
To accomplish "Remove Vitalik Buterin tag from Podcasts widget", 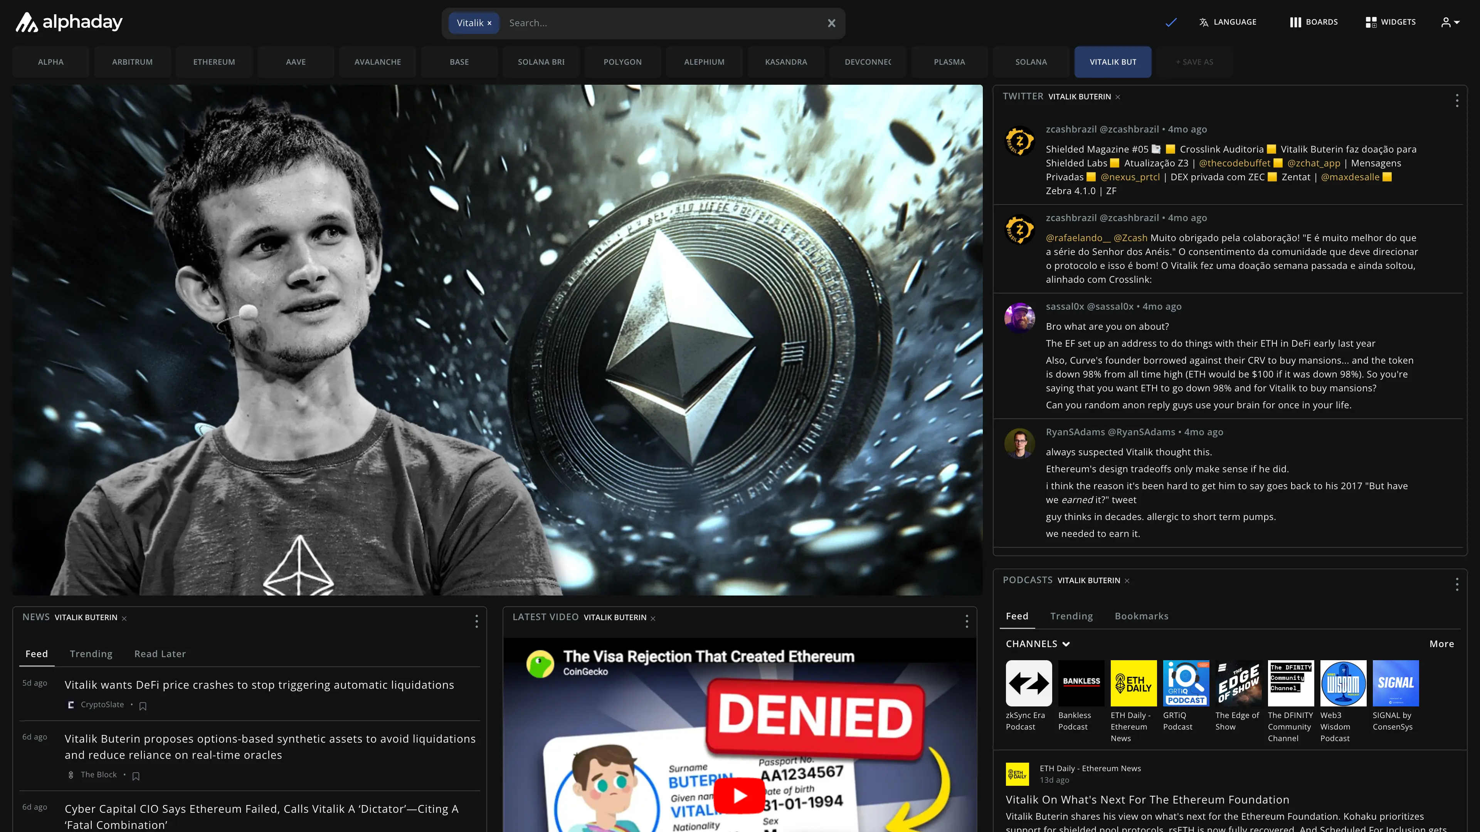I will [x=1127, y=580].
